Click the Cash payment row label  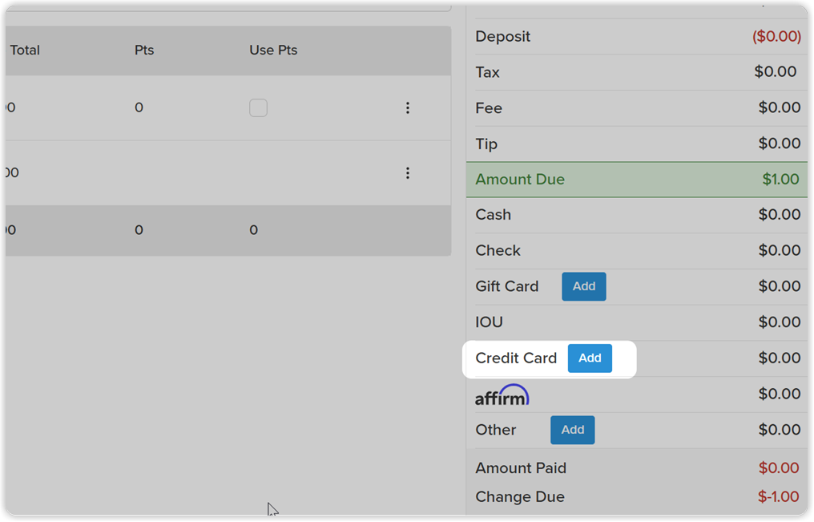[x=494, y=215]
